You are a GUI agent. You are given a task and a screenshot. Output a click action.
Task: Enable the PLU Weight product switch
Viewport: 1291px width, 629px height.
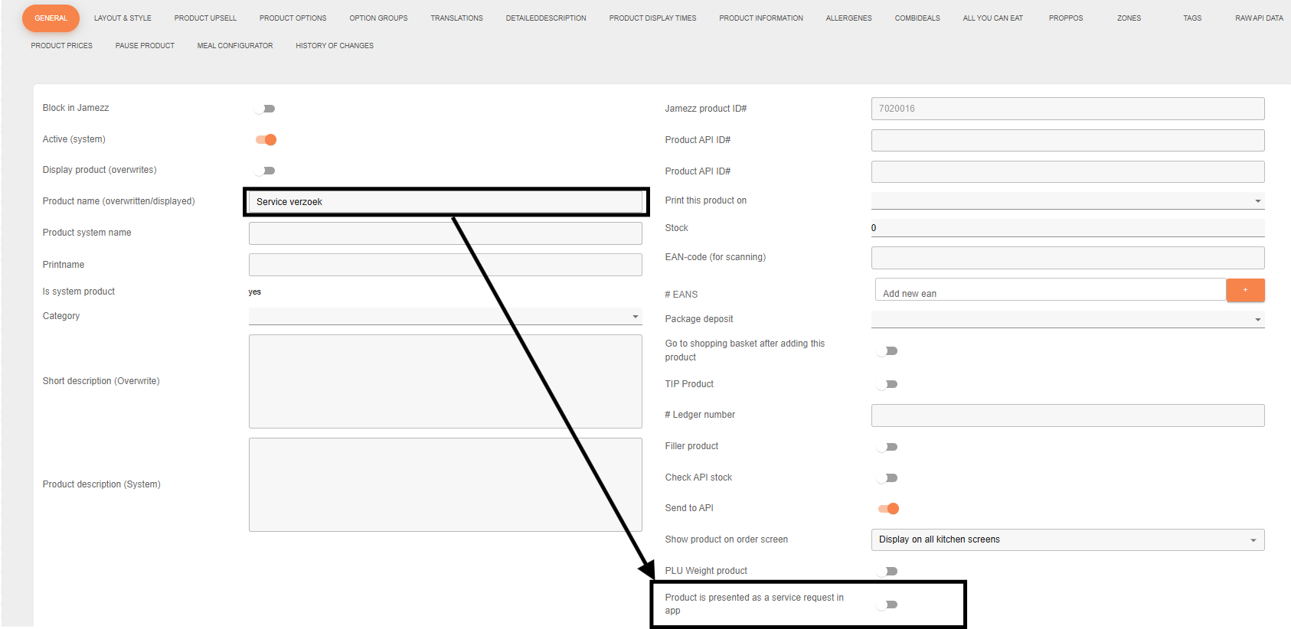(x=887, y=571)
